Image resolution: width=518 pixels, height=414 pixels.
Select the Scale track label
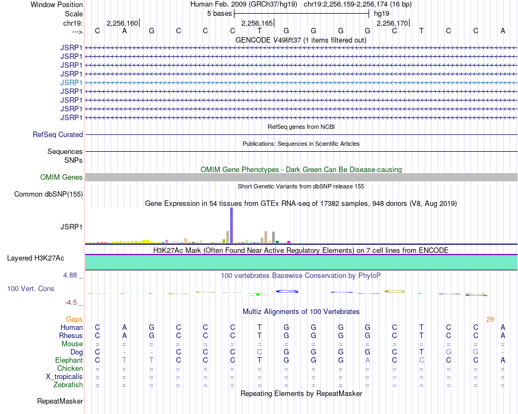[x=74, y=14]
